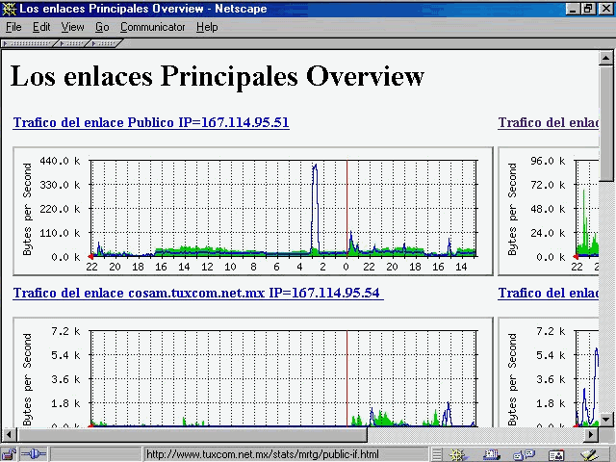Open the Go menu
The width and height of the screenshot is (616, 462).
102,27
